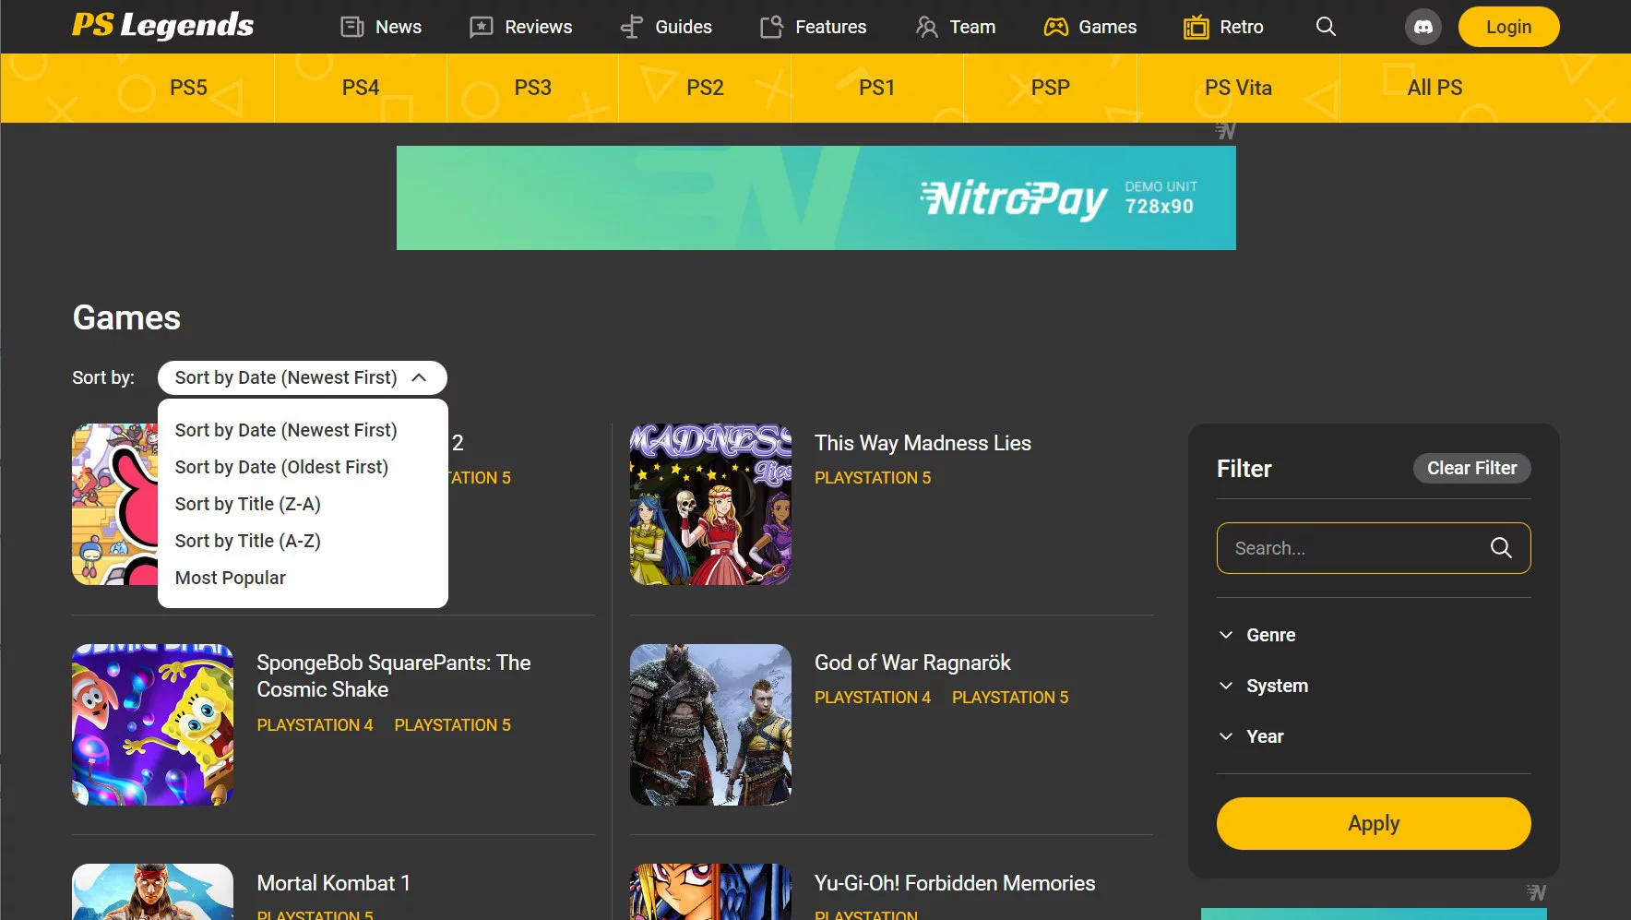Select the PS3 platform tab
Screen dimensions: 1631x920
click(532, 88)
